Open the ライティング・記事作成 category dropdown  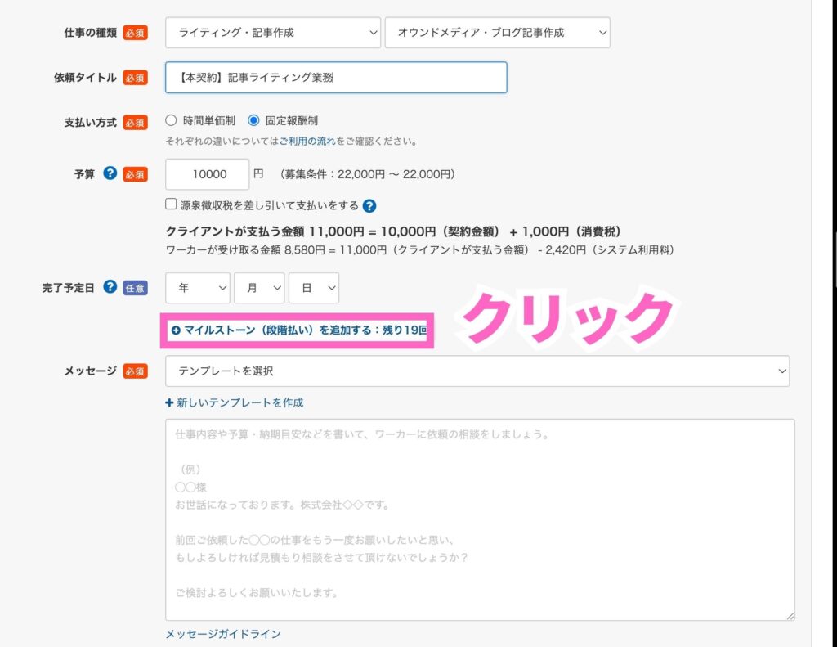[x=273, y=33]
